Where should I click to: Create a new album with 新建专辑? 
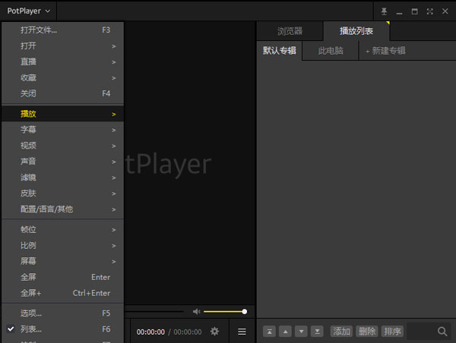(385, 51)
